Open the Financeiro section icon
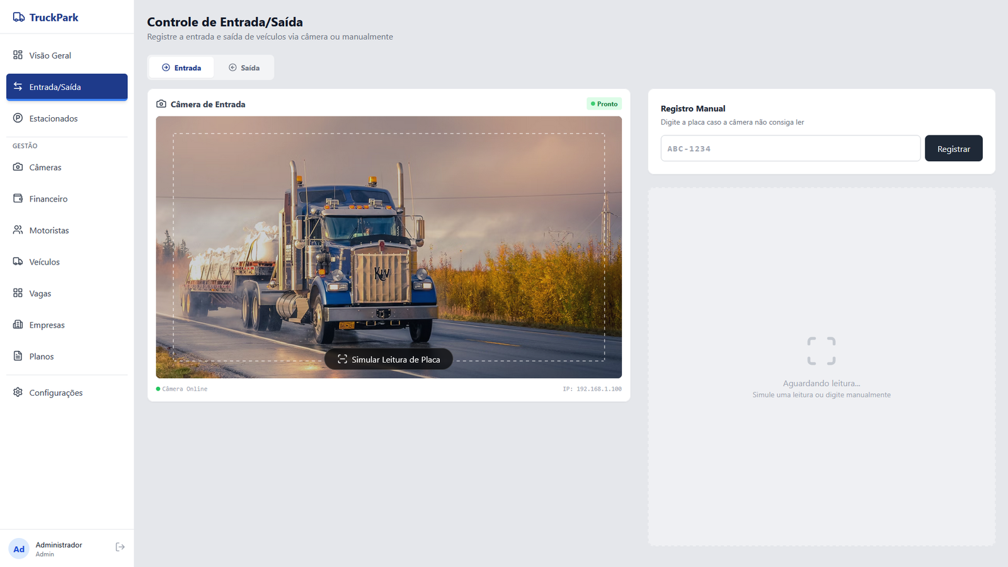The image size is (1008, 567). point(18,198)
